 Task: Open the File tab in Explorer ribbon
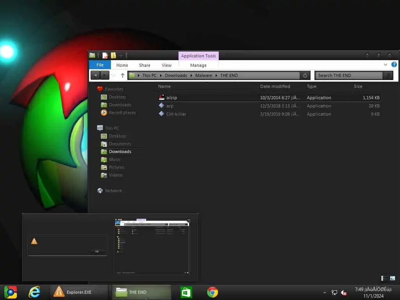click(100, 65)
